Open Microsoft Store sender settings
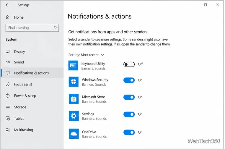This screenshot has height=149, width=225. [x=94, y=99]
